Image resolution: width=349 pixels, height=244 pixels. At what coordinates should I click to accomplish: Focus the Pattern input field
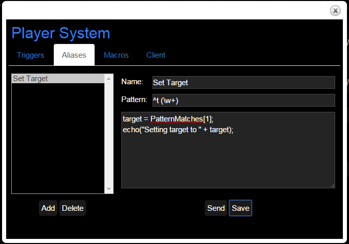(244, 101)
